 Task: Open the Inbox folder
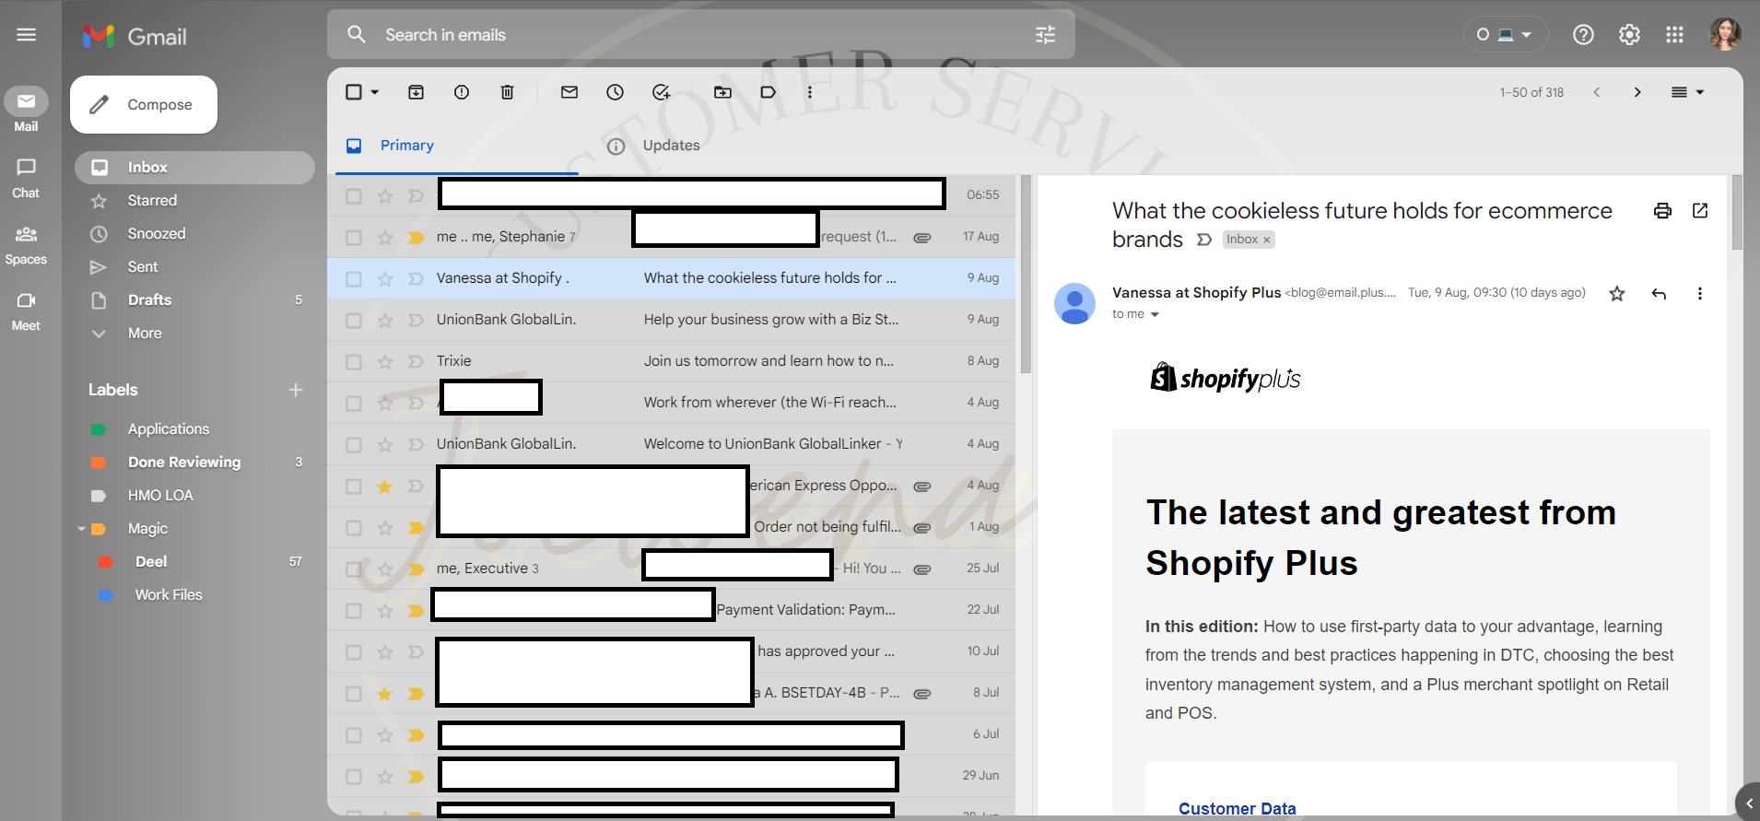pos(194,168)
